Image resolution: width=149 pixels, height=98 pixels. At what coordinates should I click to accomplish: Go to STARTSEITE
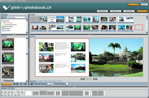tap(102, 11)
